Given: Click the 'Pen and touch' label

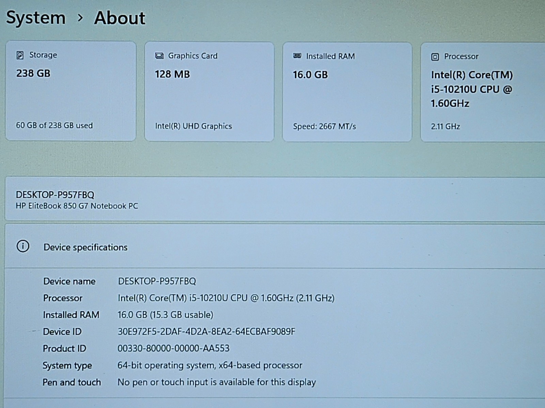Looking at the screenshot, I should point(72,382).
